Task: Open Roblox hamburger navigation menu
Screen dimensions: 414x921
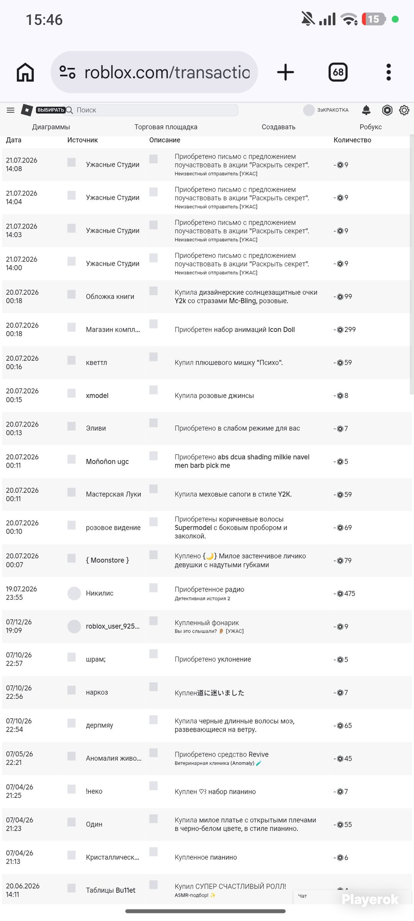Action: tap(11, 110)
